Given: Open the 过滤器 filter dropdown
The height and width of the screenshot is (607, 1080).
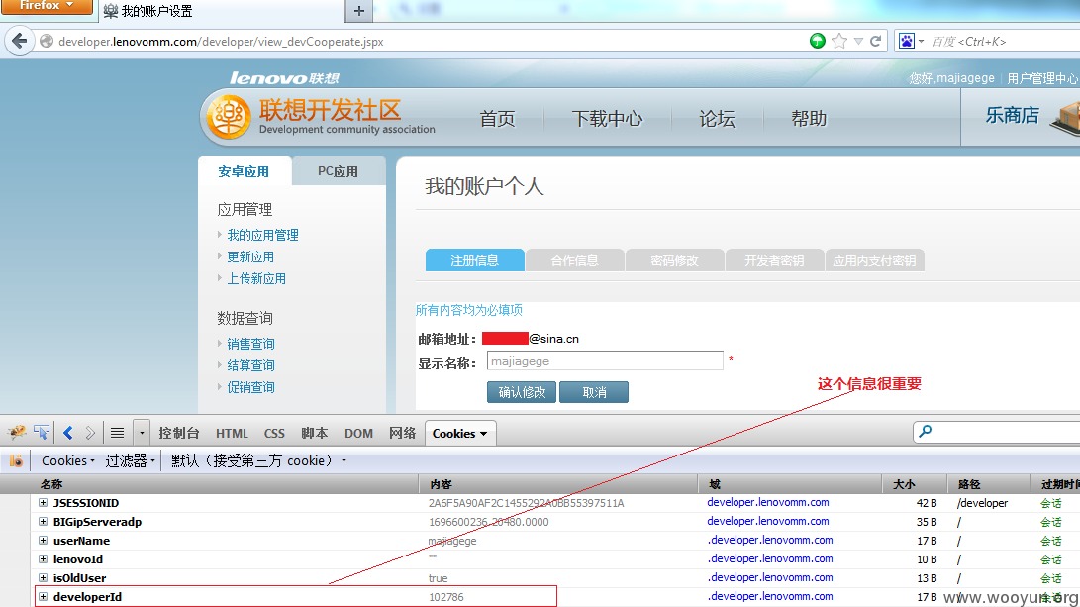Looking at the screenshot, I should click(131, 460).
